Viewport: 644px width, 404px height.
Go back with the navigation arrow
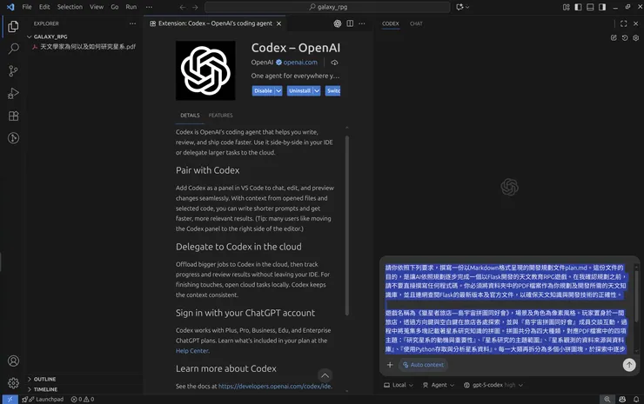click(x=183, y=7)
